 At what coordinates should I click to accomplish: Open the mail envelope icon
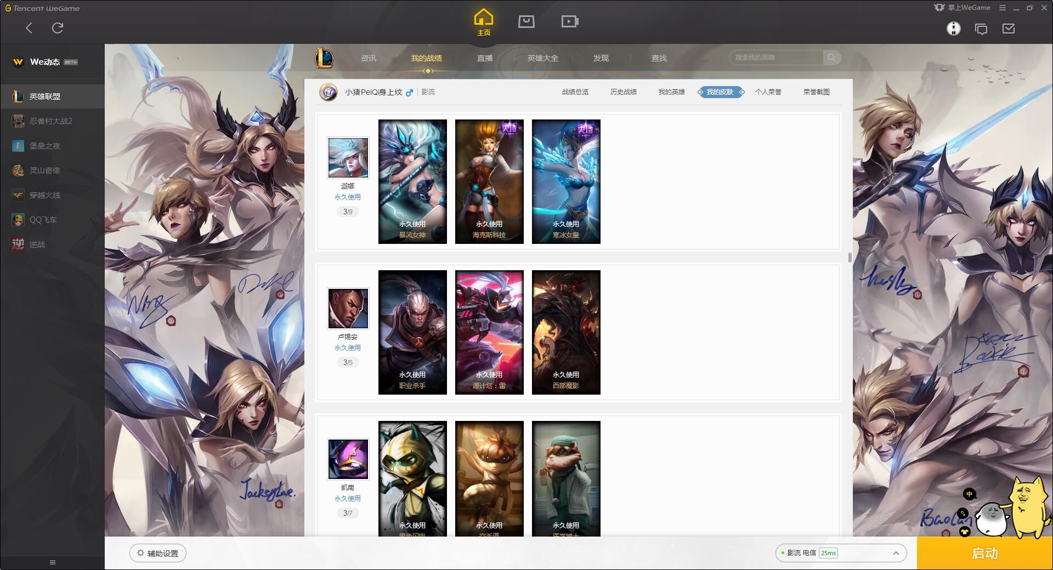1009,29
